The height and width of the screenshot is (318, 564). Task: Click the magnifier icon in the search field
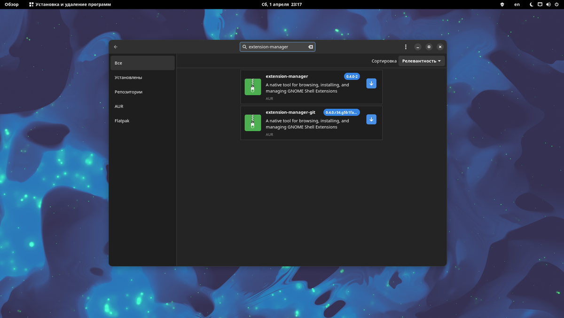pyautogui.click(x=244, y=47)
